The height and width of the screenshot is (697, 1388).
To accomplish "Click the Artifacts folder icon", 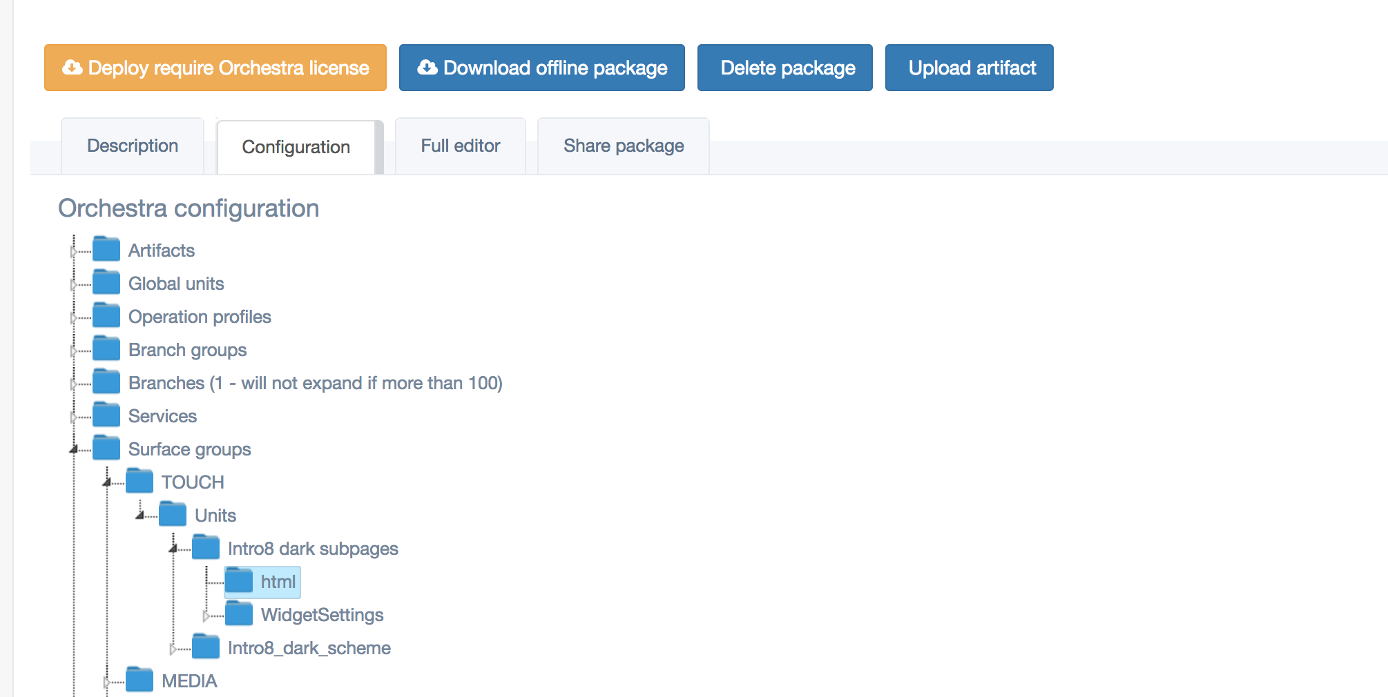I will click(x=106, y=249).
